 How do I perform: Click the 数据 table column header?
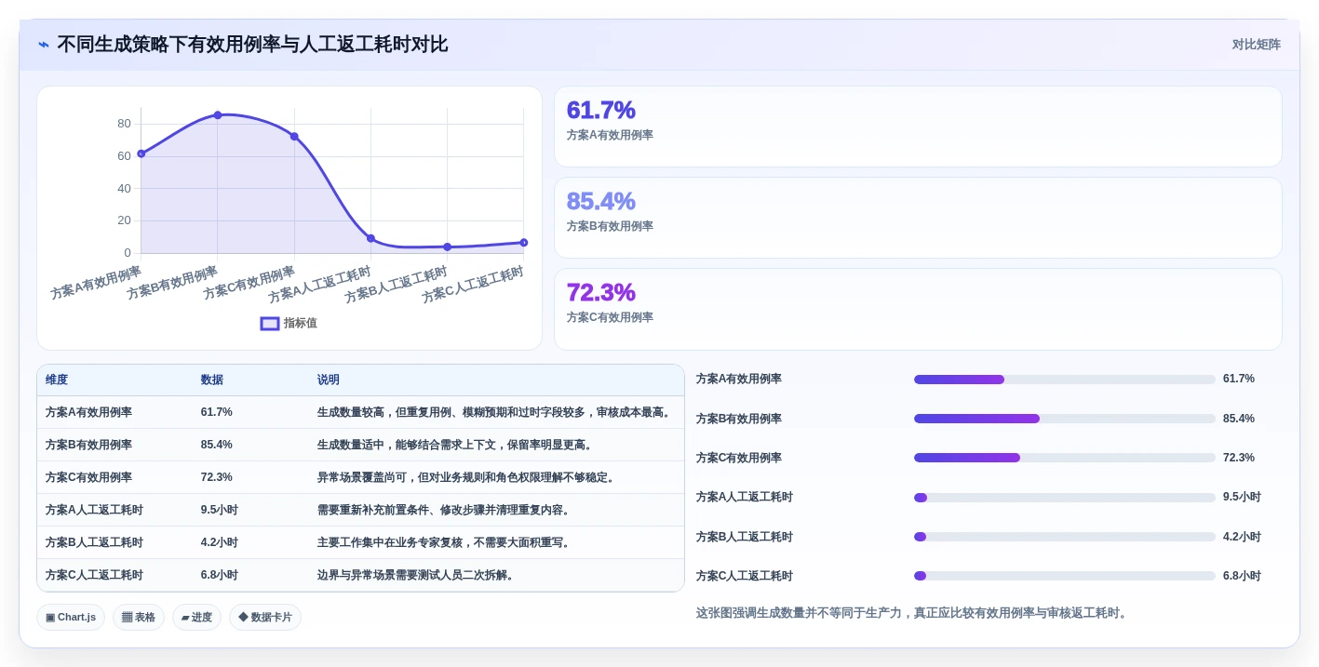[212, 380]
